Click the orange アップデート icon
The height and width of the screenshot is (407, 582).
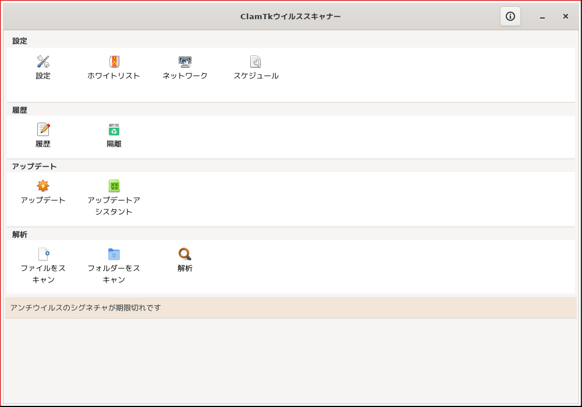[43, 185]
